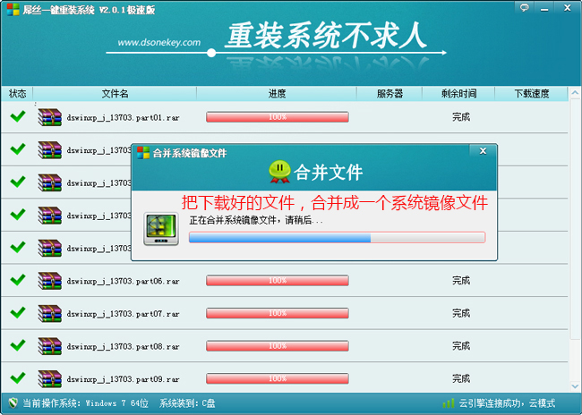Click the 完成 status of part06.rar
Screen dimensions: 582x415
point(461,281)
